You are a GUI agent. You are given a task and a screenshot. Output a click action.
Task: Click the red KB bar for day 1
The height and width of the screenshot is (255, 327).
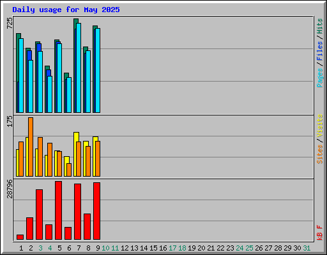[x=20, y=237]
